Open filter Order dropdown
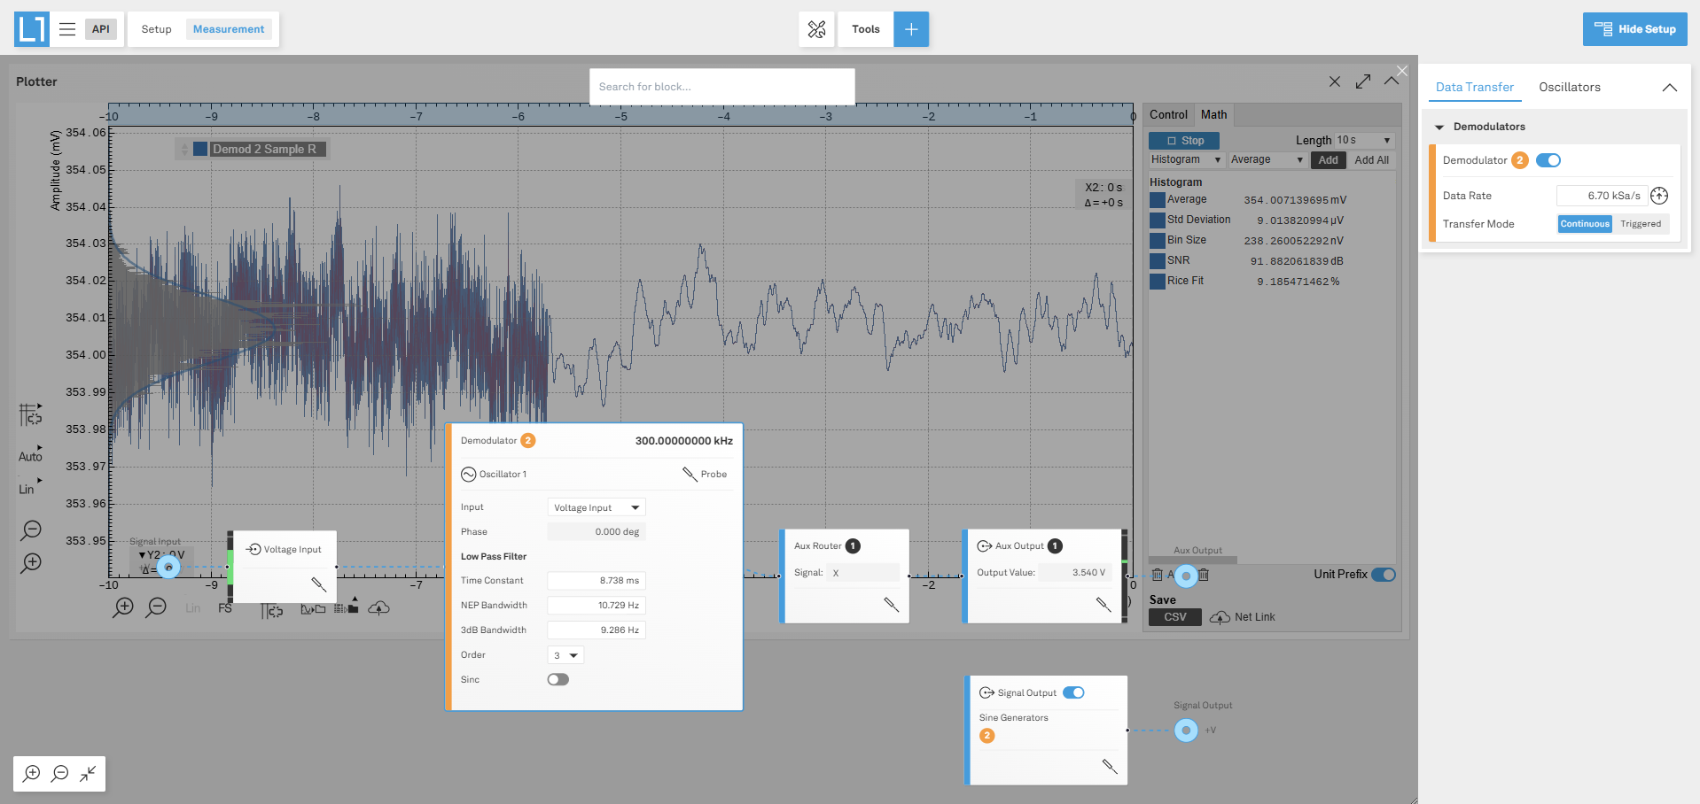Image resolution: width=1700 pixels, height=804 pixels. (565, 655)
